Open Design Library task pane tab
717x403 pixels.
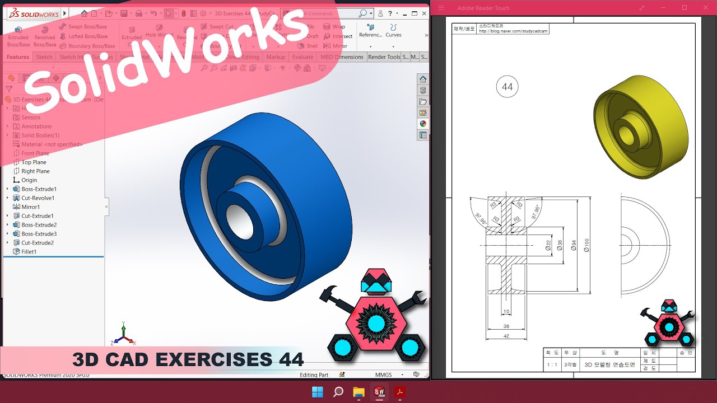point(423,90)
